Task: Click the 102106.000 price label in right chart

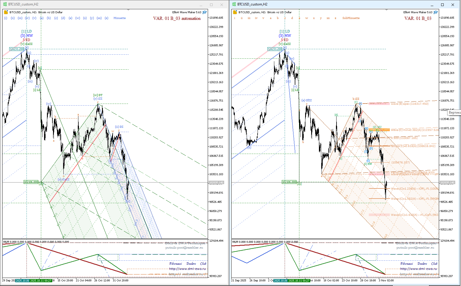Action: 289,182
